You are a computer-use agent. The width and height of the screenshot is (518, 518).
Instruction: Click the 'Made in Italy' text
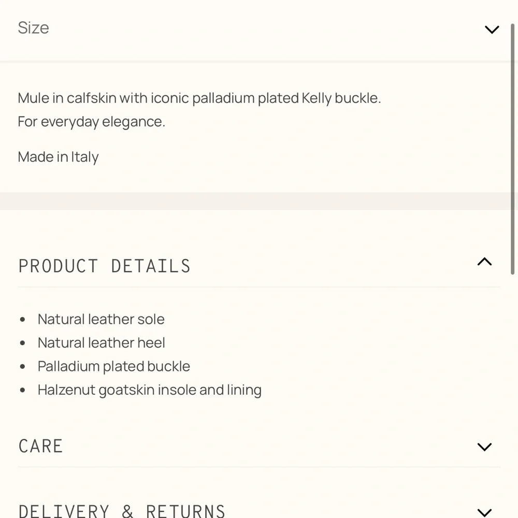pyautogui.click(x=58, y=157)
